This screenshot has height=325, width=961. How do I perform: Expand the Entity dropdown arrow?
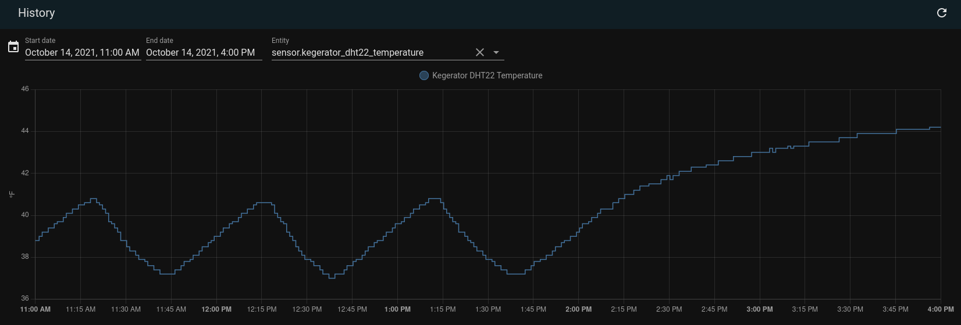pyautogui.click(x=496, y=52)
